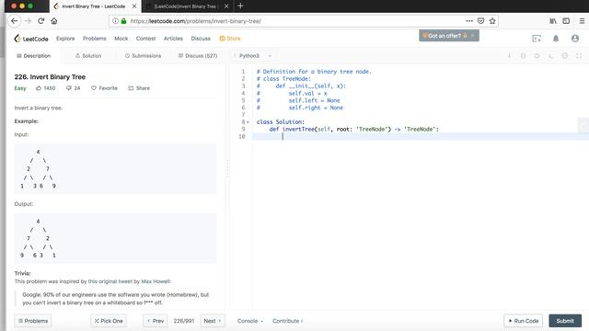Open the playground icon in the LeetCode header
The height and width of the screenshot is (331, 589).
(537, 39)
